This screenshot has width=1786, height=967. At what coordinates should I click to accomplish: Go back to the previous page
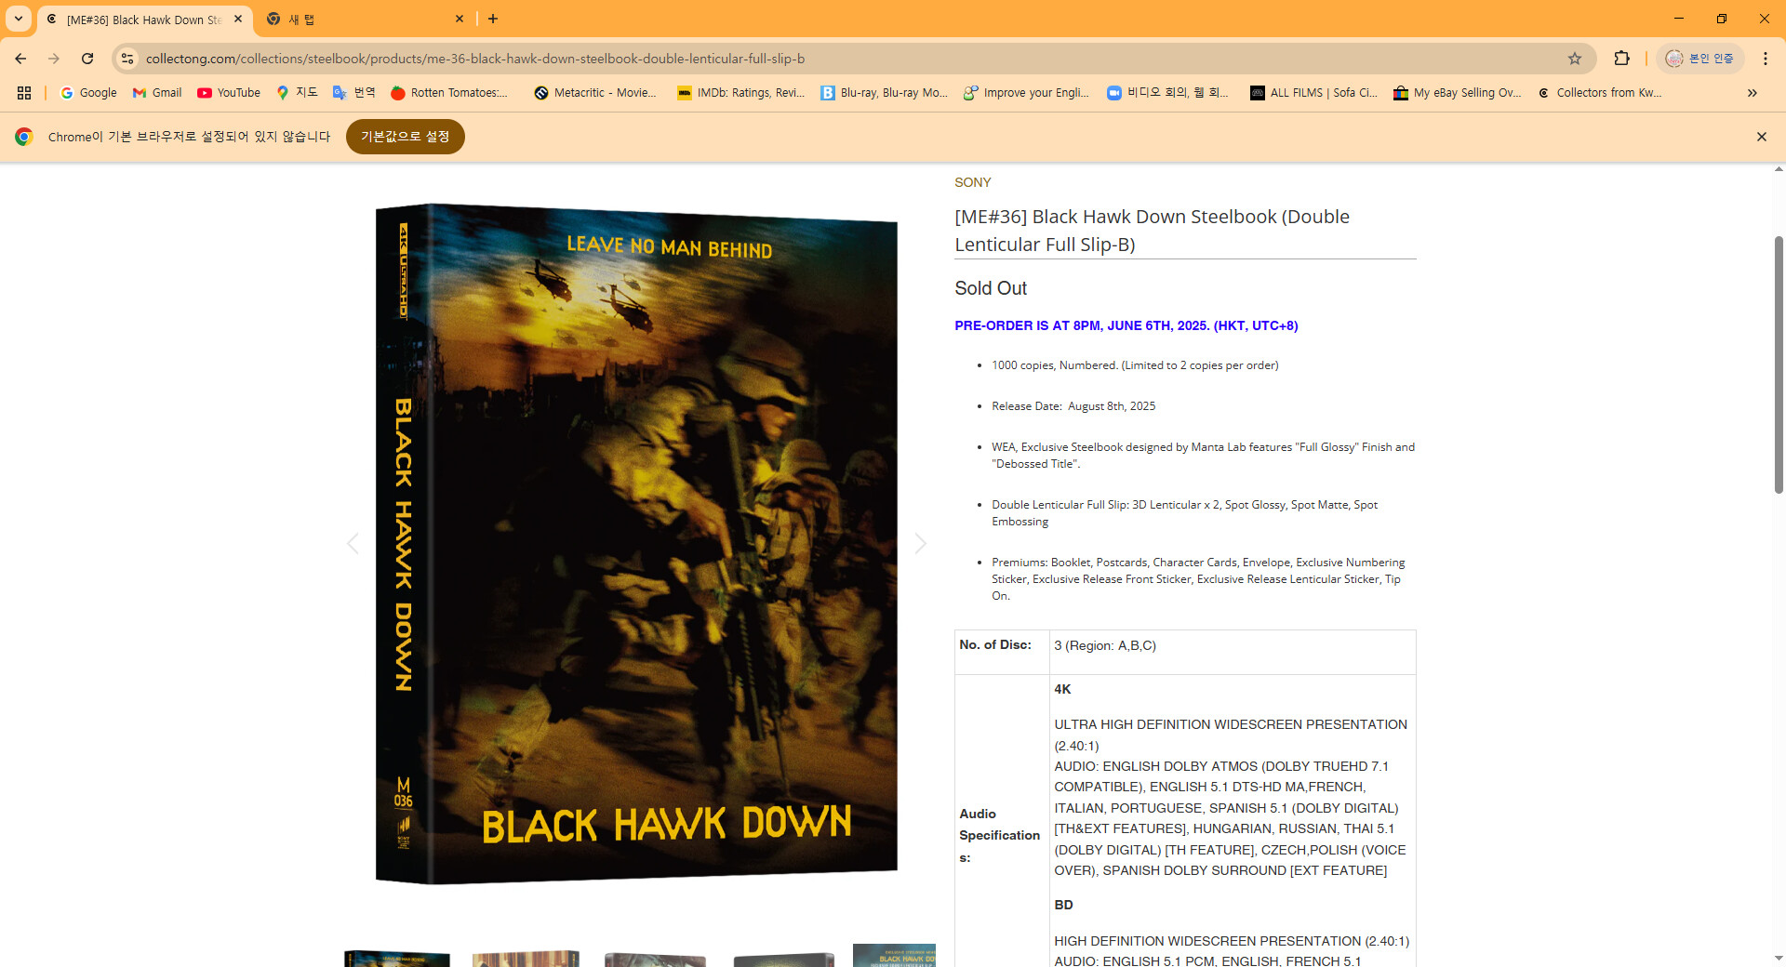20,59
